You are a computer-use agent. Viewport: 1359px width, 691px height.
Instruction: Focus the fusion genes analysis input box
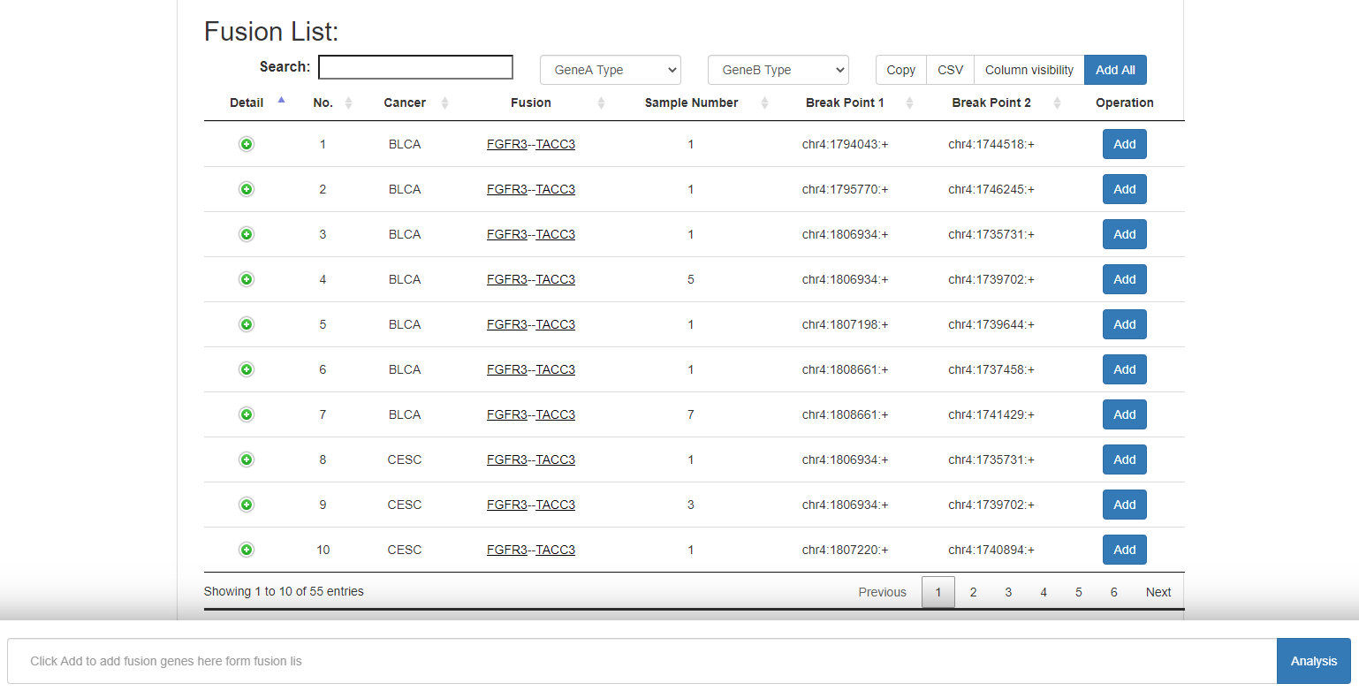click(x=642, y=661)
